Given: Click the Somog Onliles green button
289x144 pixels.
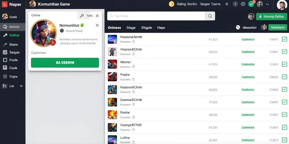Looking at the screenshot, I should pos(272,16).
